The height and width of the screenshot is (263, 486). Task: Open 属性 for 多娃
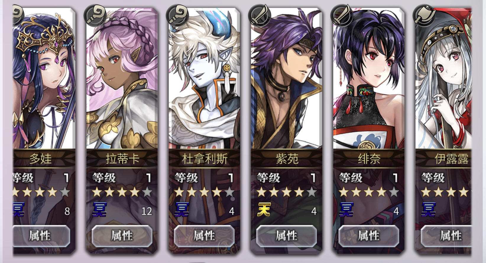tap(41, 236)
